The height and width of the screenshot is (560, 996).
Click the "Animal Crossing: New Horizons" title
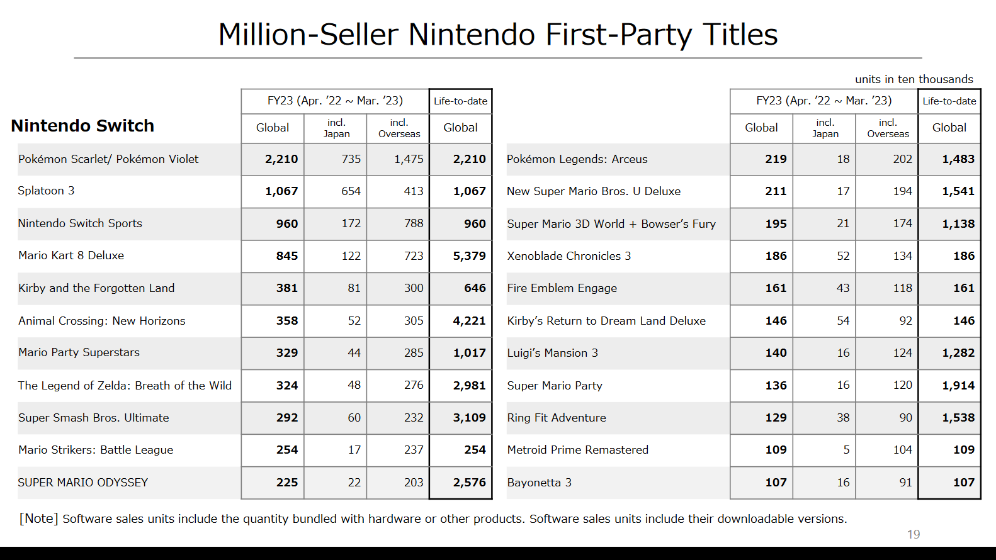(x=102, y=321)
